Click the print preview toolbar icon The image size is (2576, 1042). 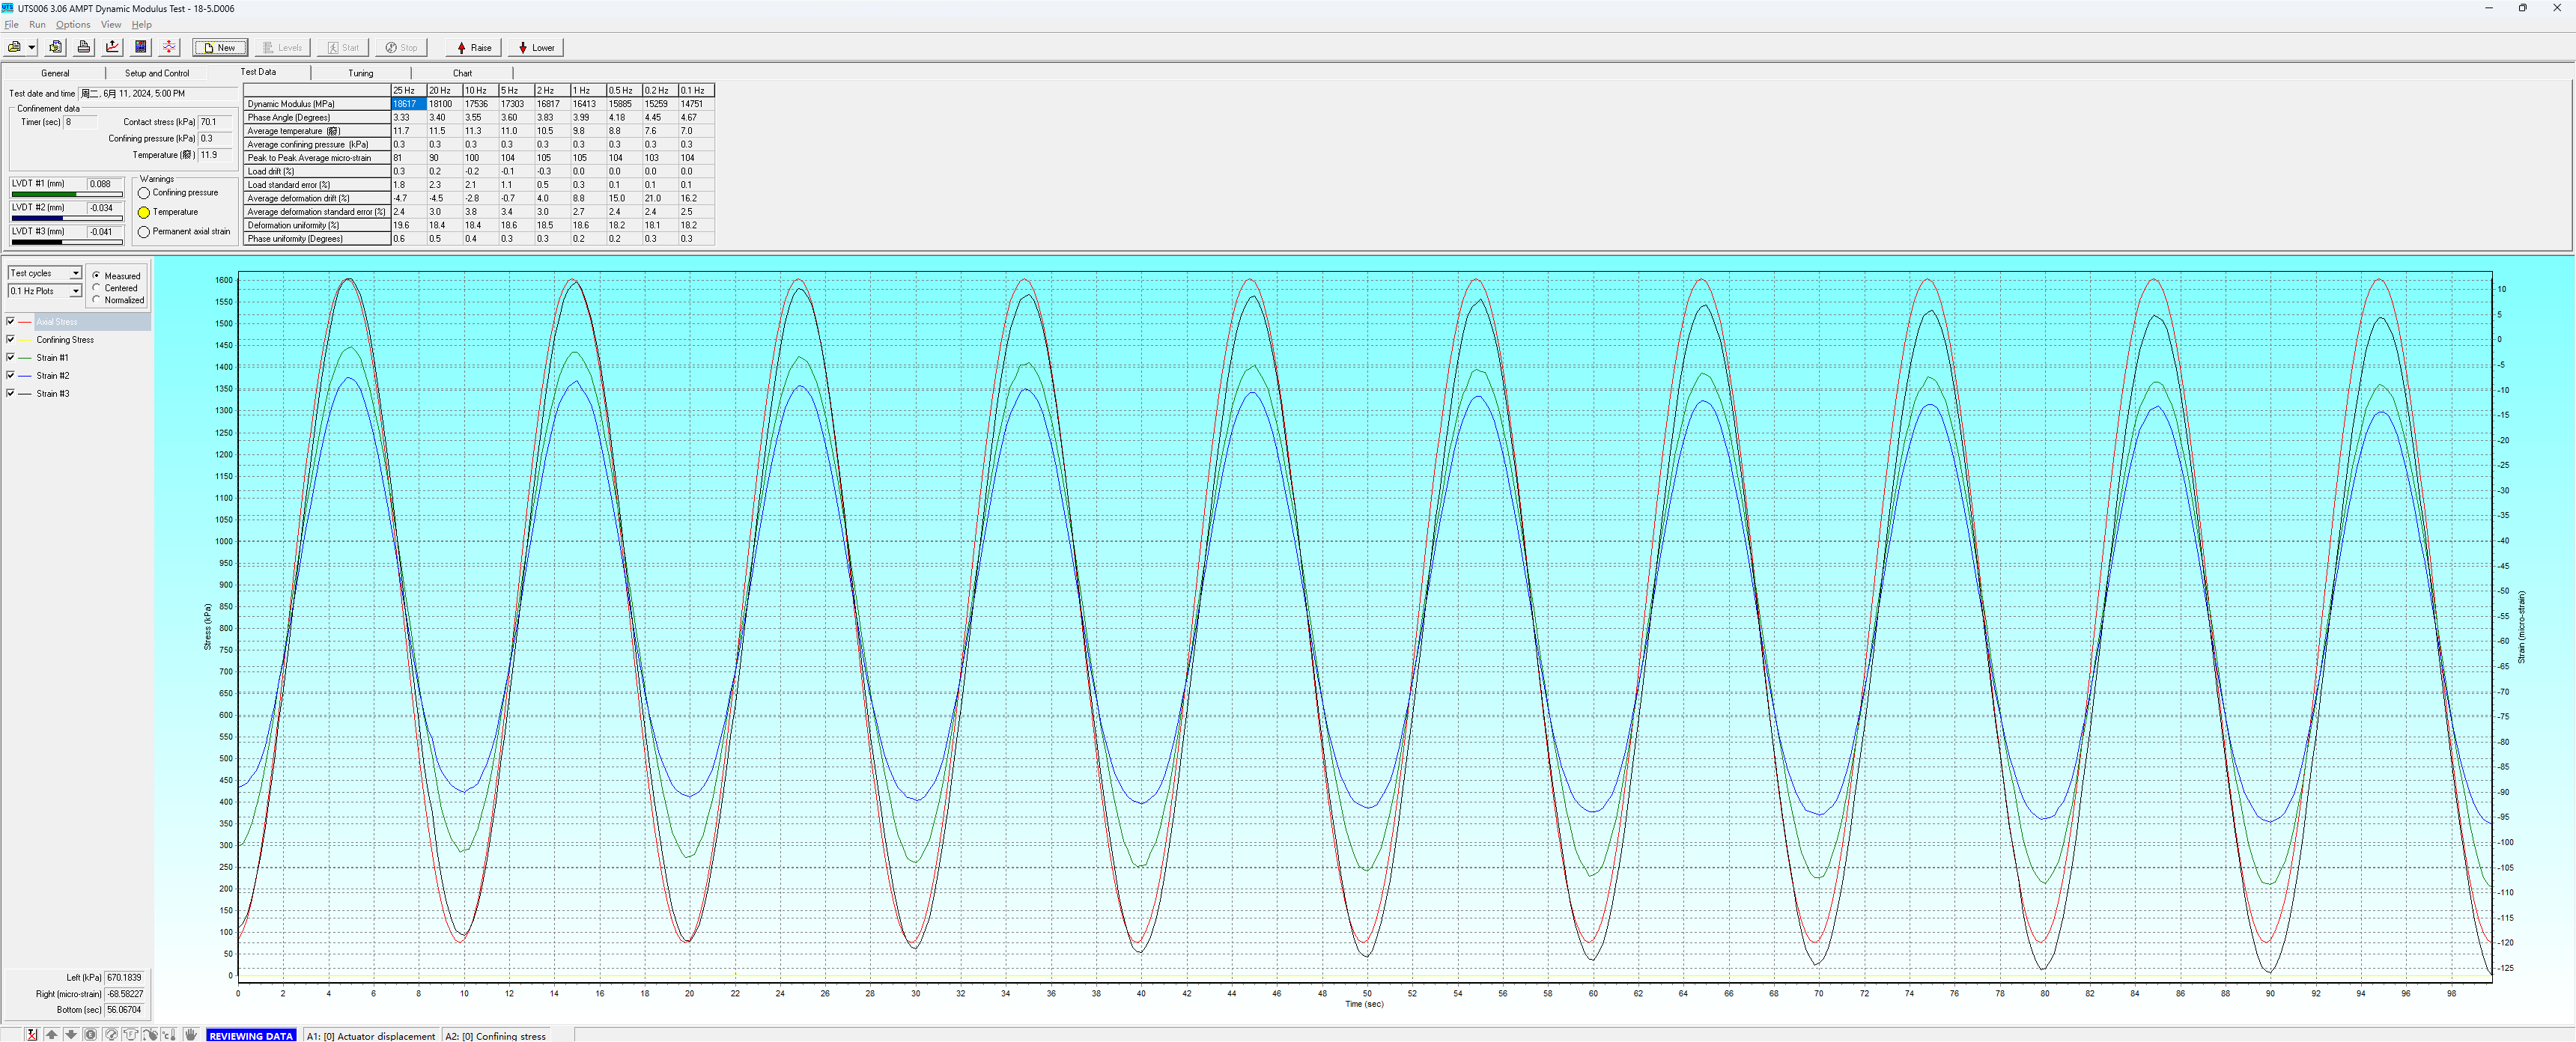pyautogui.click(x=55, y=47)
